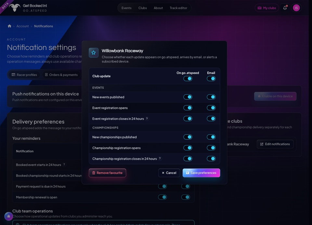
Task: Click Enable on this device button
Action: (275, 96)
